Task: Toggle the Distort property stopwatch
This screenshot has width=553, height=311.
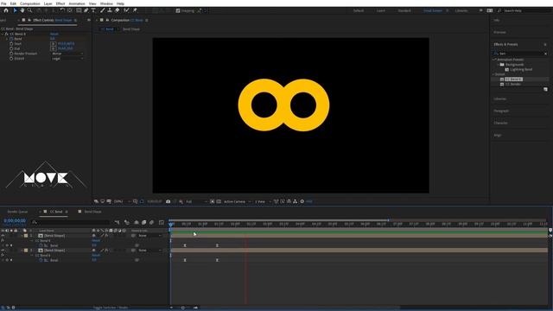Action: (x=11, y=59)
